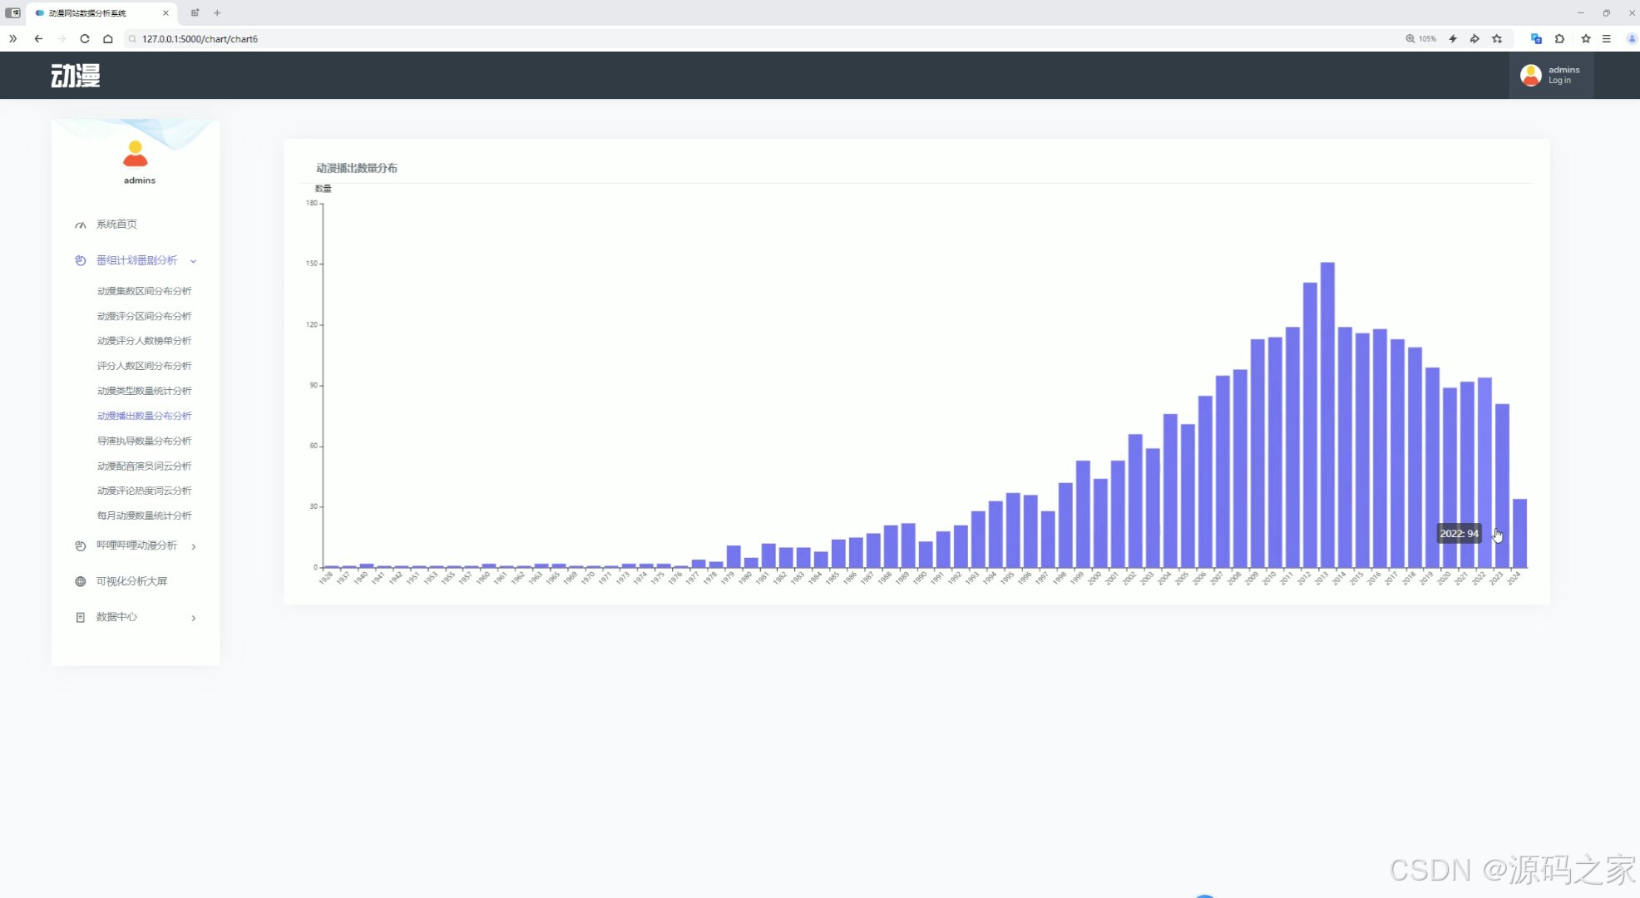1640x898 pixels.
Task: Open 动漫评论热度词云分析 menu item
Action: coord(144,491)
